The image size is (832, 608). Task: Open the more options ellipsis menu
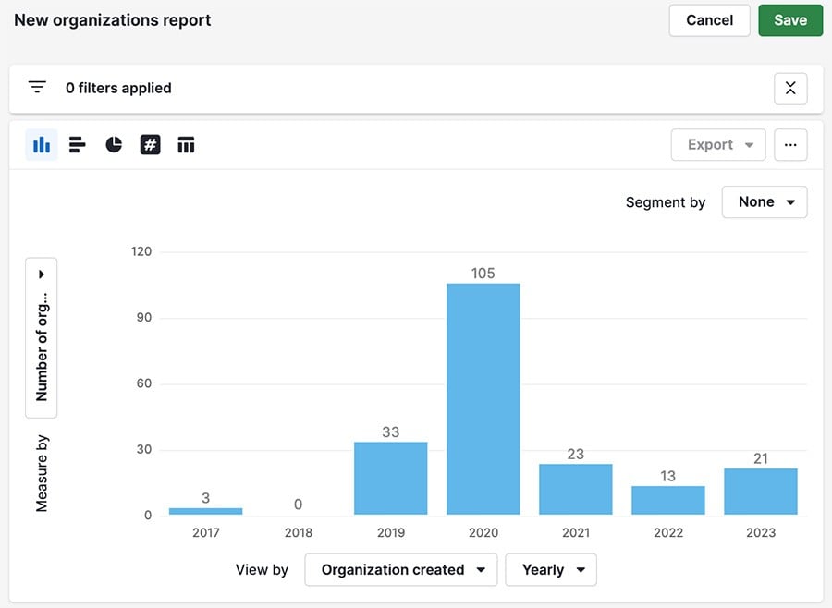[x=790, y=144]
